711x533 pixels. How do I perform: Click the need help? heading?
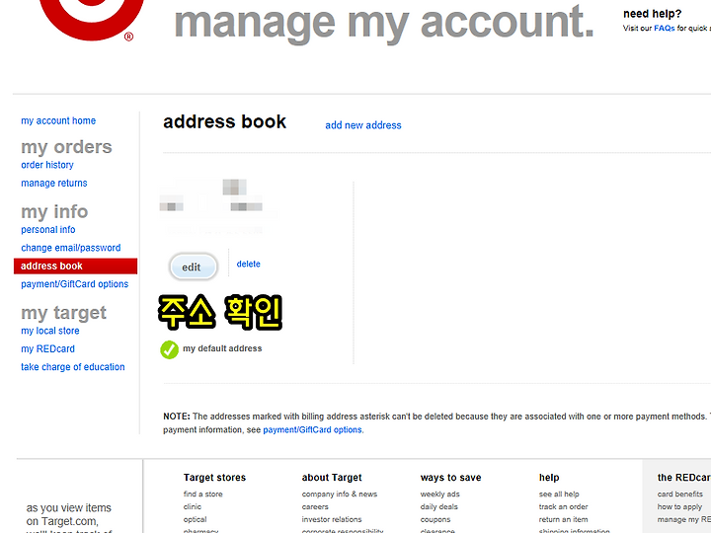click(x=652, y=14)
